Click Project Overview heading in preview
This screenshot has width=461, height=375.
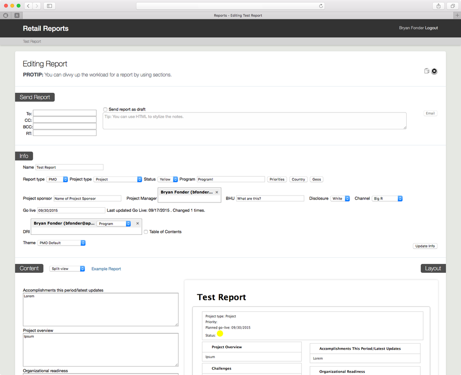227,347
